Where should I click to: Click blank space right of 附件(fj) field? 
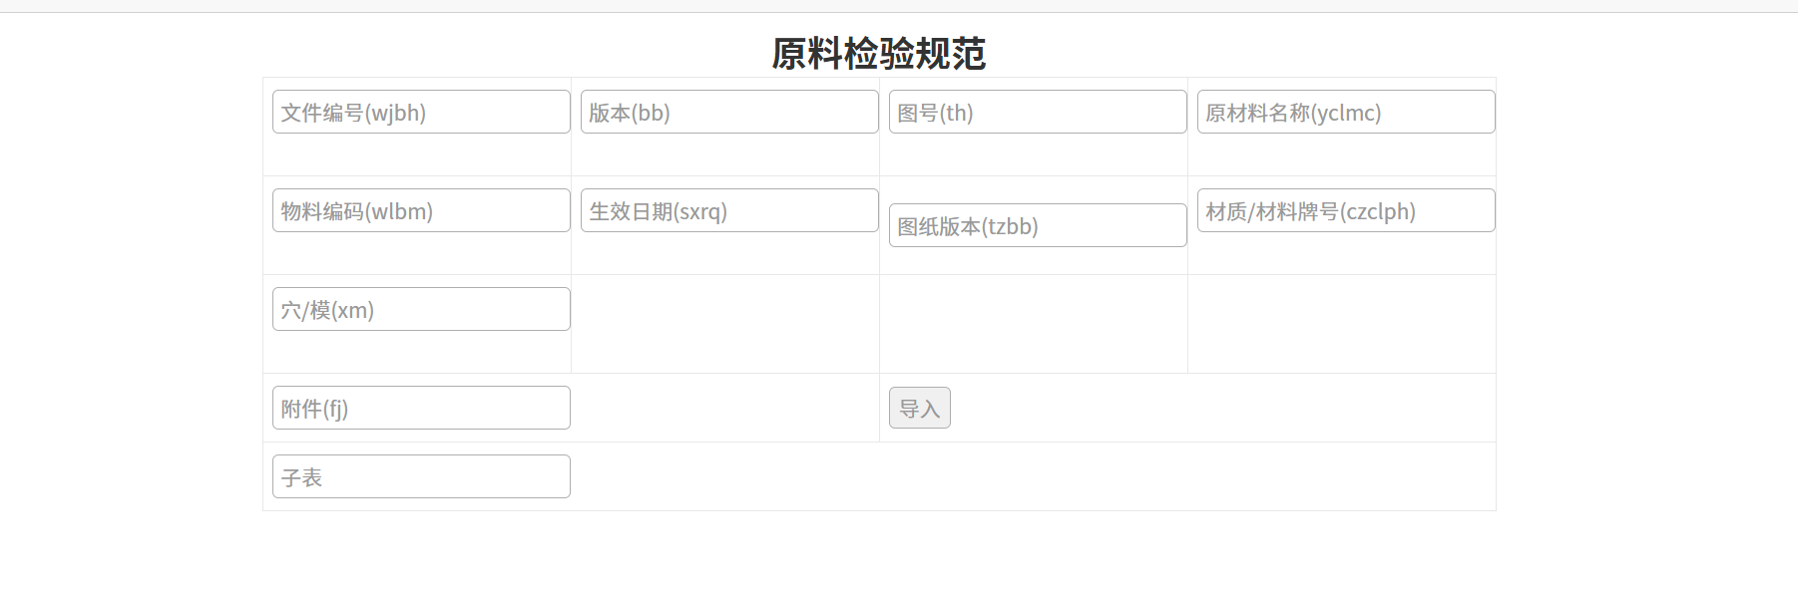(723, 408)
